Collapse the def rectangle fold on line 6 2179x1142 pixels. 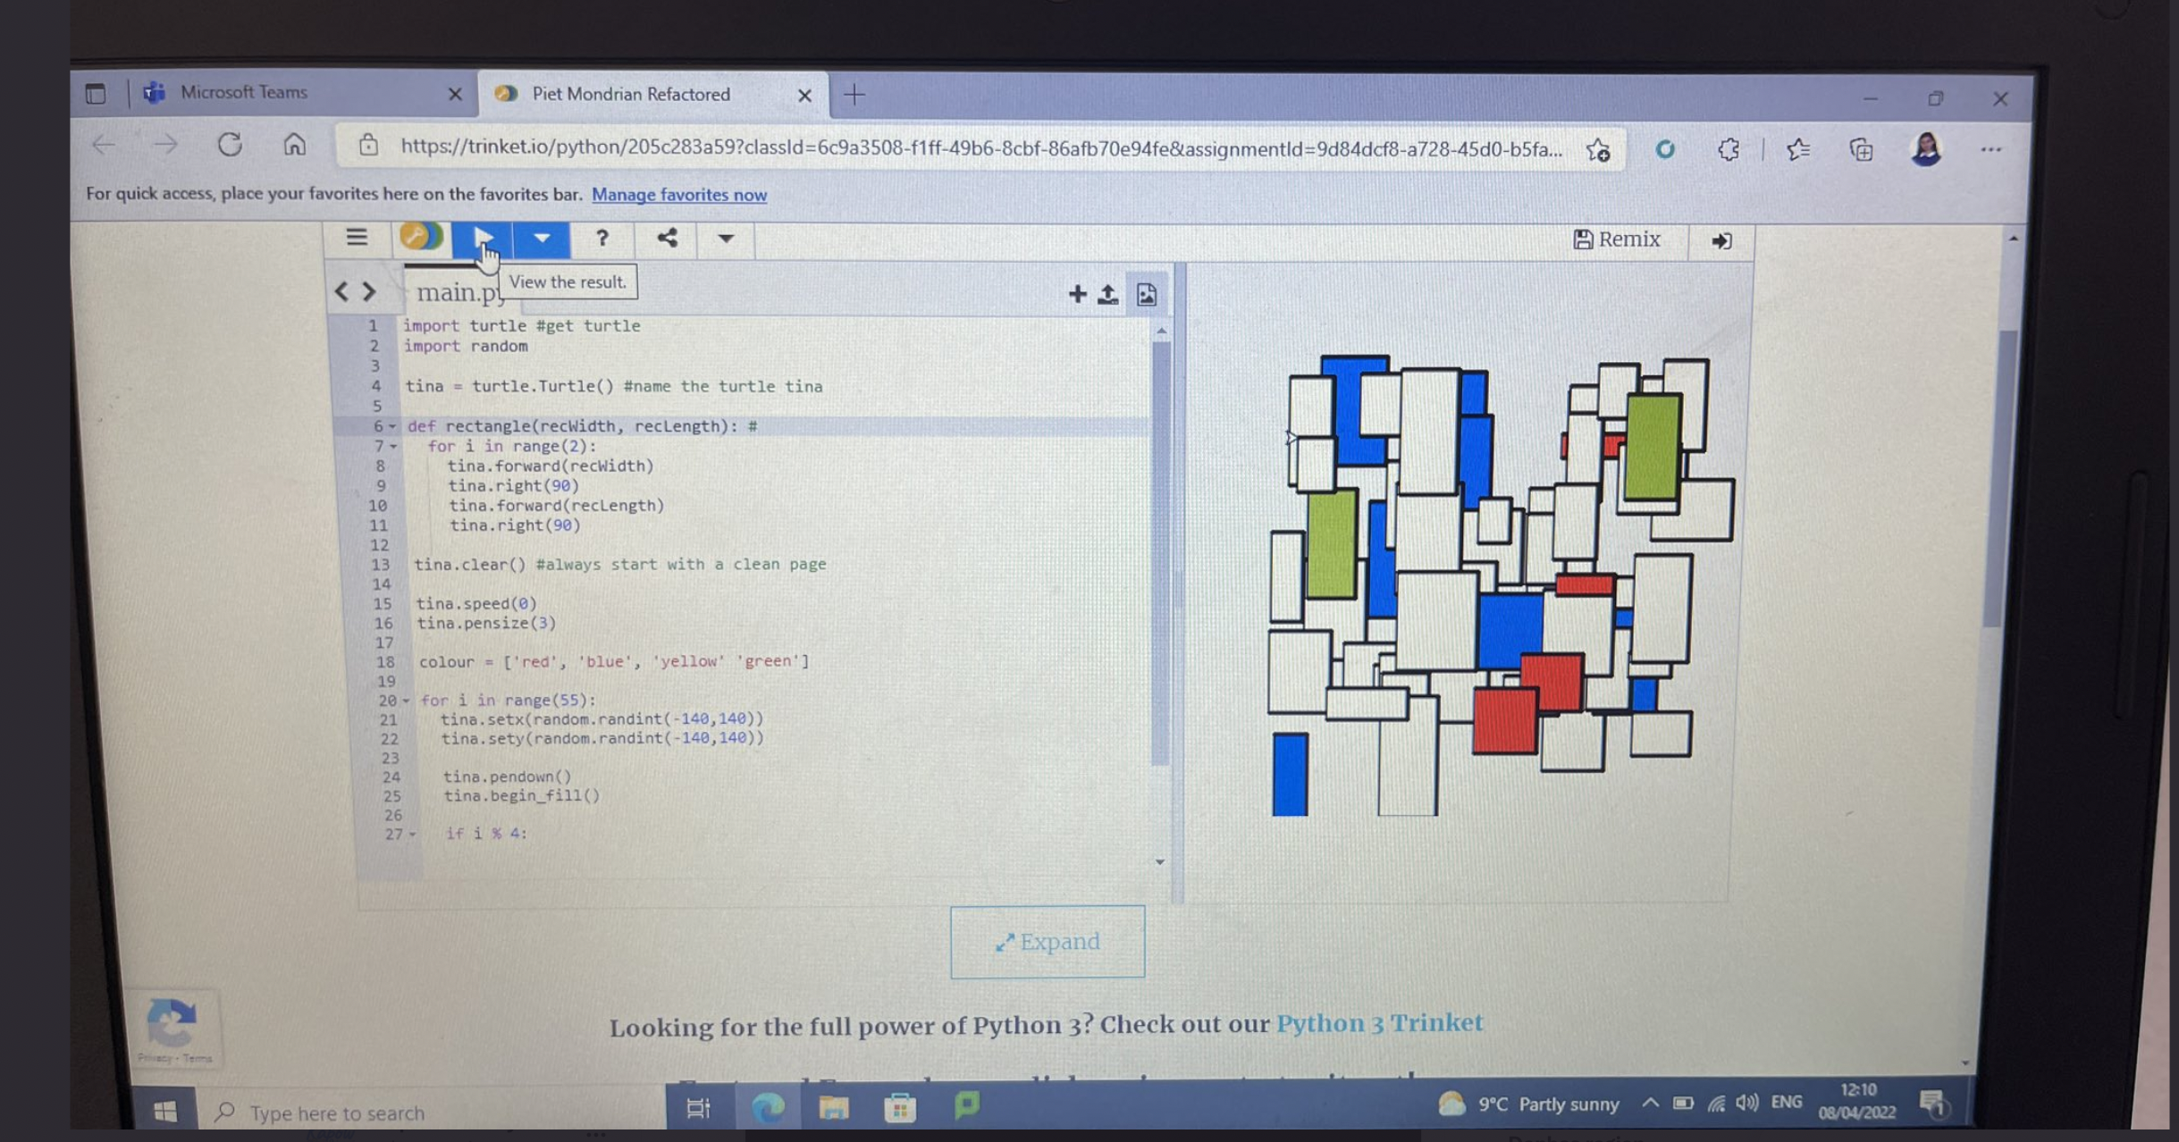click(392, 426)
